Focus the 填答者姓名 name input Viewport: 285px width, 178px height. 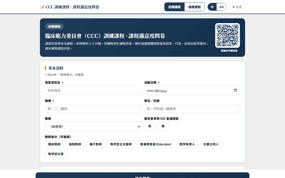93,90
